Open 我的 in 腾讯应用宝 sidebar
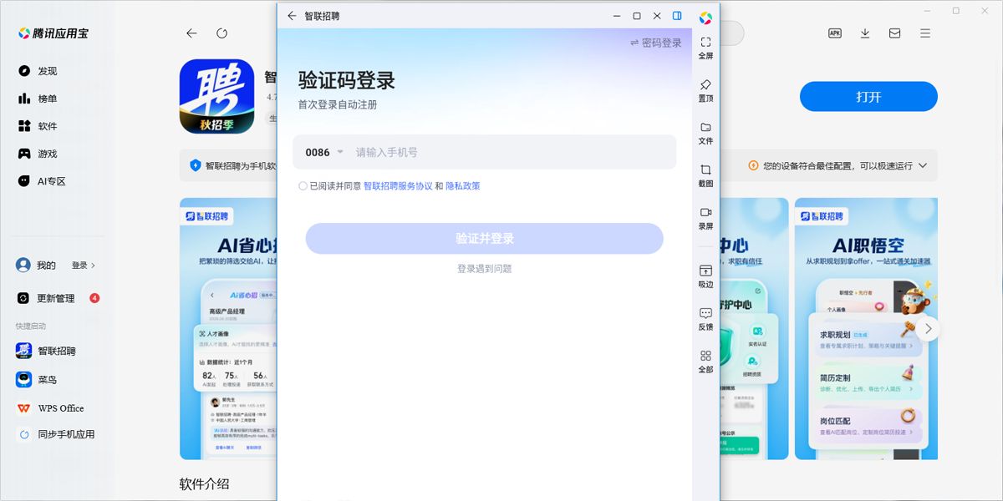 tap(36, 266)
